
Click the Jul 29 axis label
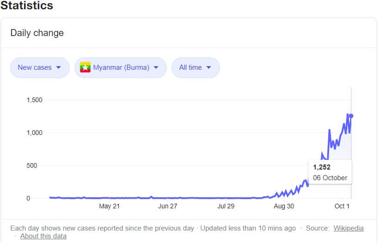(x=226, y=206)
